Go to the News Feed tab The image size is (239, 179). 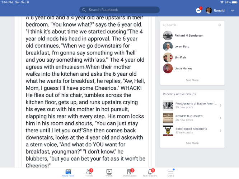tap(68, 173)
